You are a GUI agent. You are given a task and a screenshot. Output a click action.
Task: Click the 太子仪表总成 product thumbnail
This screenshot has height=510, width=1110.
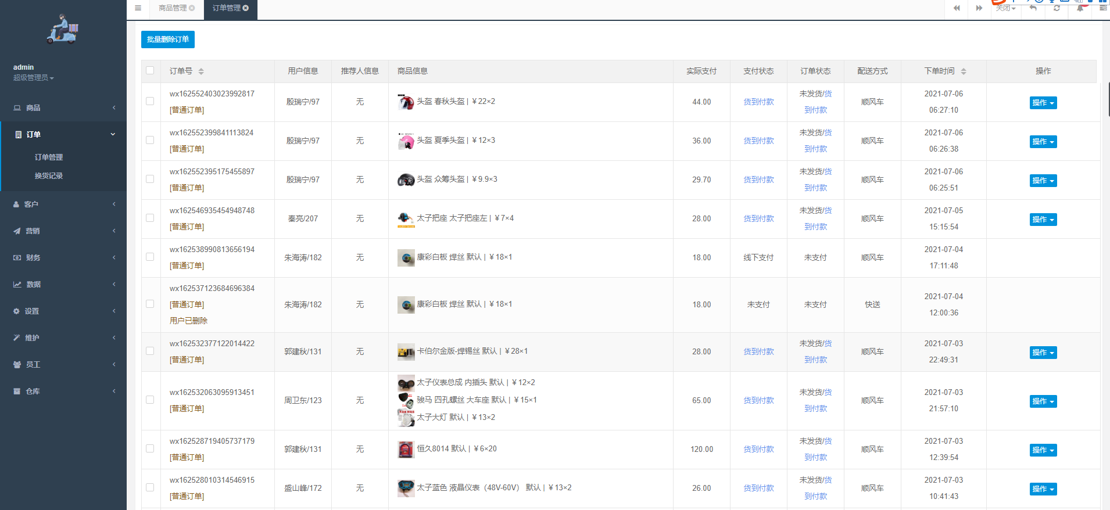pos(406,383)
